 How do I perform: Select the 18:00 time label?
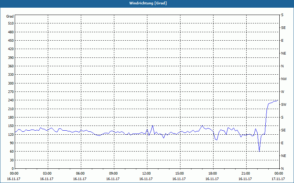(x=214, y=173)
